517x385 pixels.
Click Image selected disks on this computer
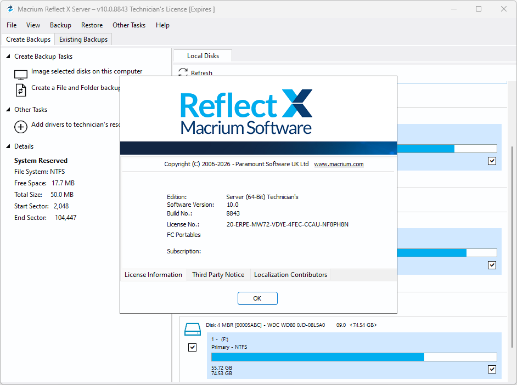click(x=87, y=71)
